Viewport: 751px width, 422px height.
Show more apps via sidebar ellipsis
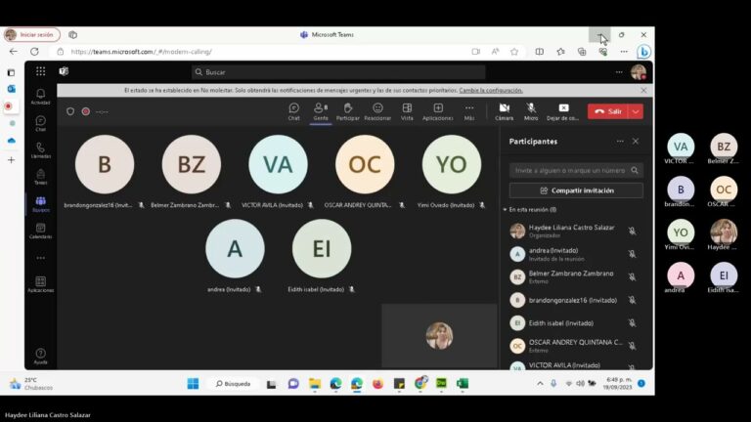pos(41,258)
